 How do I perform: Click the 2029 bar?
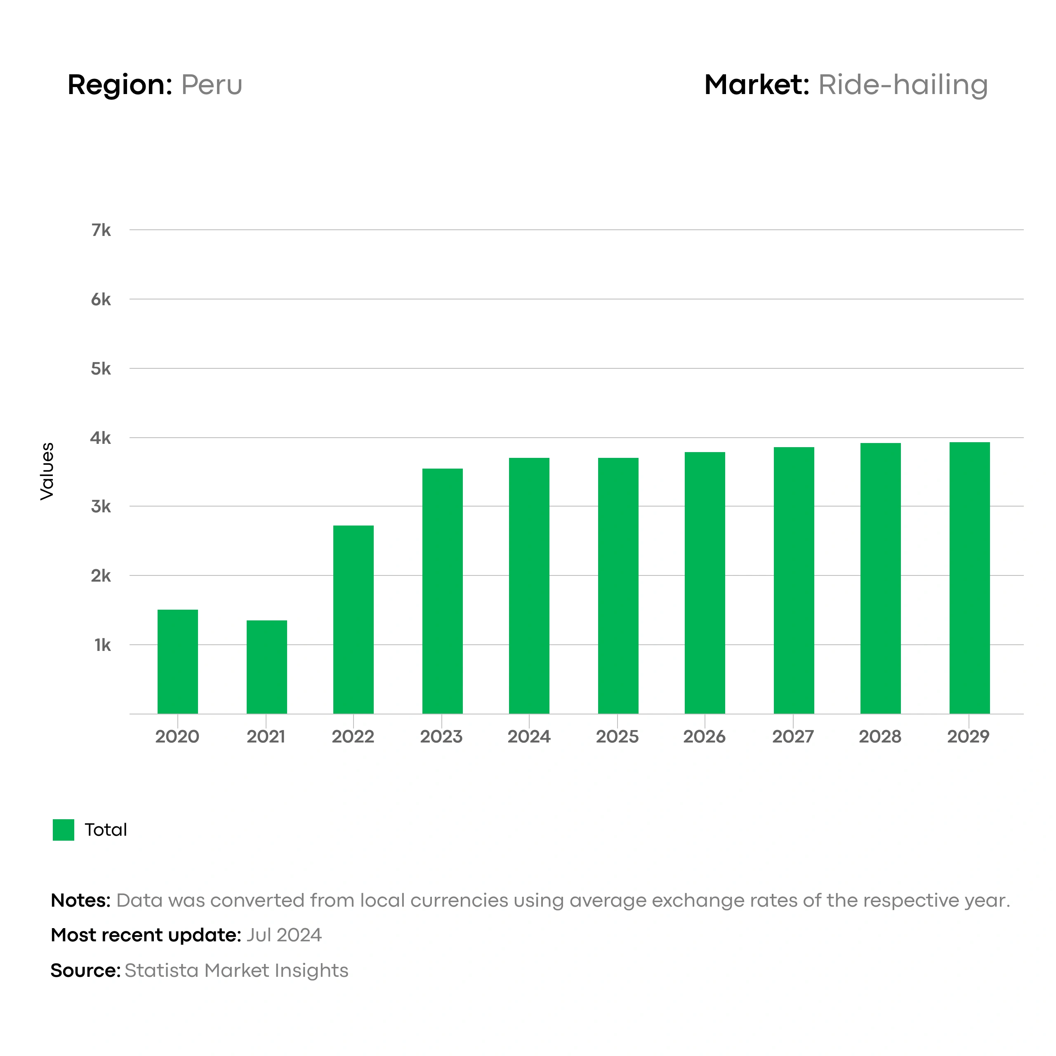pyautogui.click(x=970, y=578)
